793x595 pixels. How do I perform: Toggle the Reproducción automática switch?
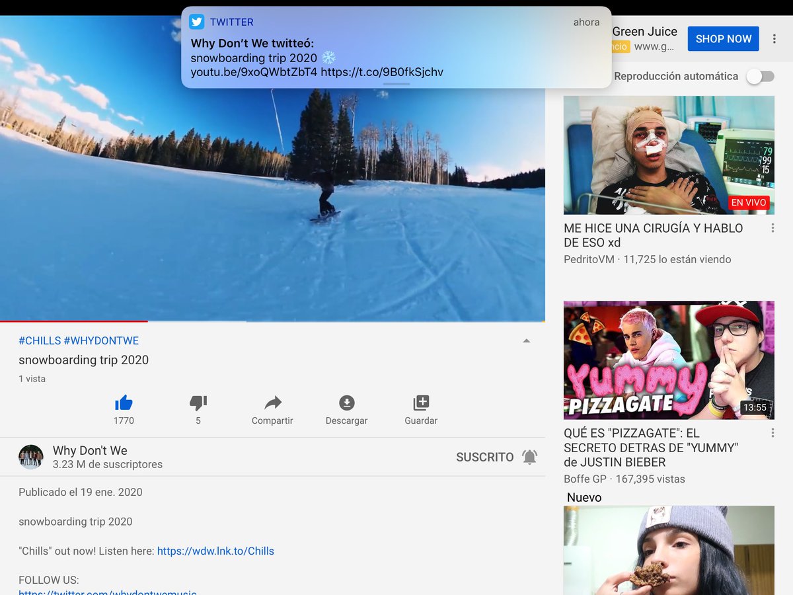[760, 76]
